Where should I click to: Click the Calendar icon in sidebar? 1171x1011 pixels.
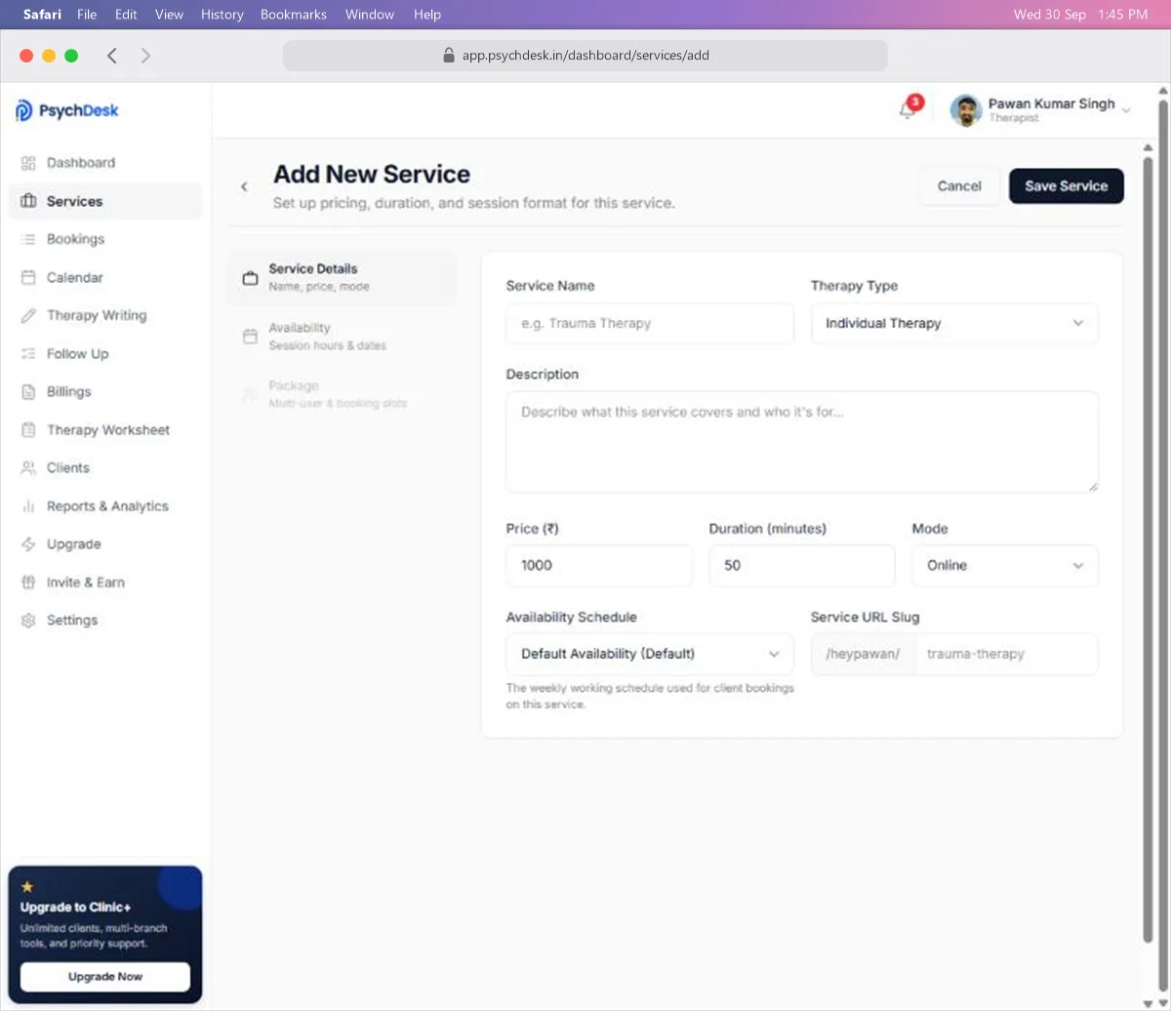[x=28, y=277]
